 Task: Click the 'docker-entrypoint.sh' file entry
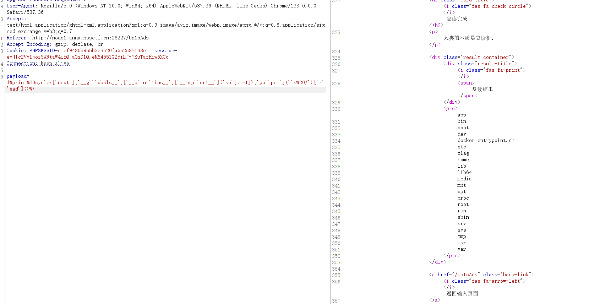[x=486, y=140]
